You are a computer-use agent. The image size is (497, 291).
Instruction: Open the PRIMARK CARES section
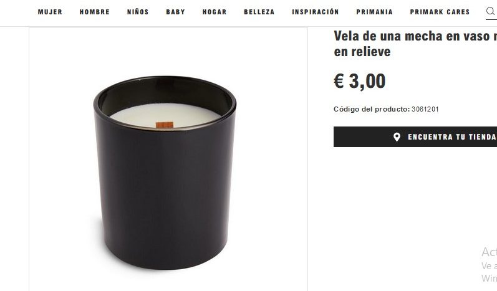pyautogui.click(x=440, y=12)
